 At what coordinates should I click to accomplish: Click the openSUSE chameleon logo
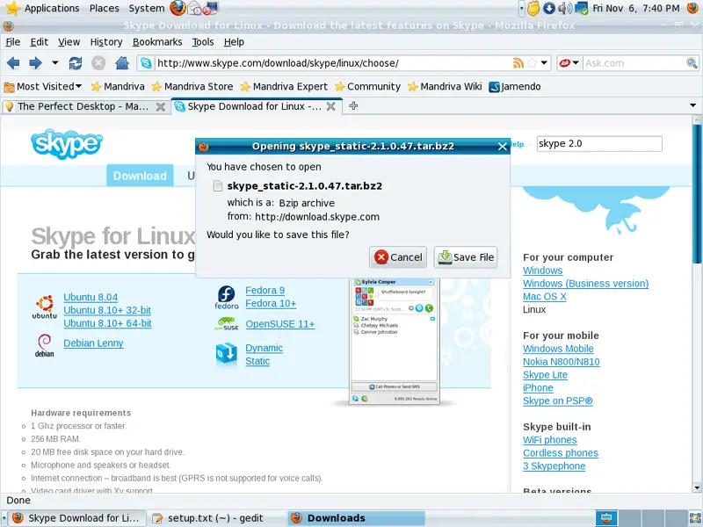227,323
